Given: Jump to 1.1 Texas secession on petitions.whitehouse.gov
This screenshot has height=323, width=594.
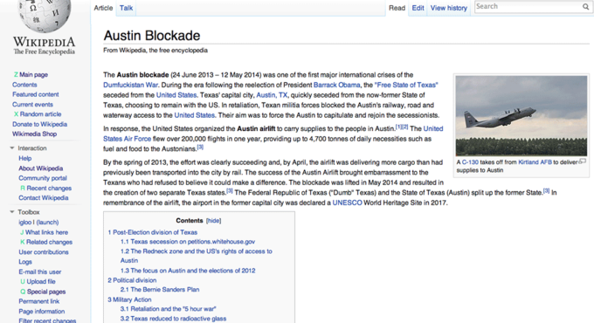Looking at the screenshot, I should click(x=188, y=242).
